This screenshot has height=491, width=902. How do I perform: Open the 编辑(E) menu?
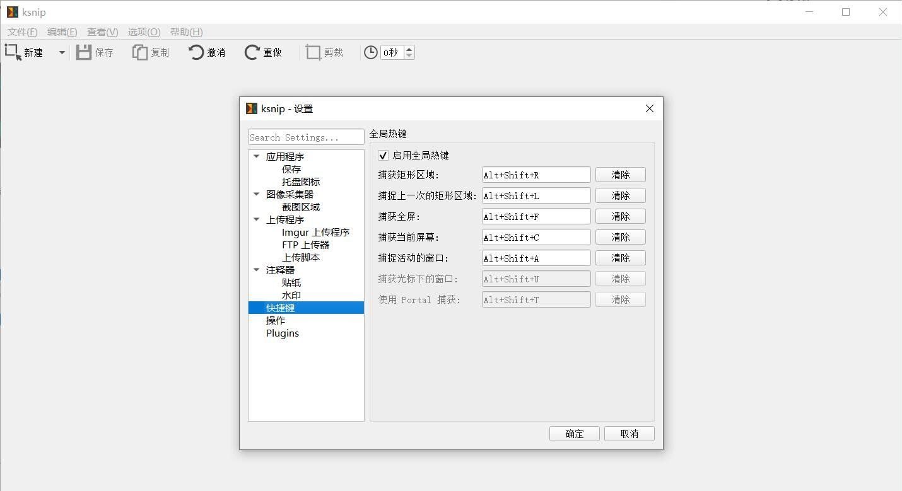[62, 32]
